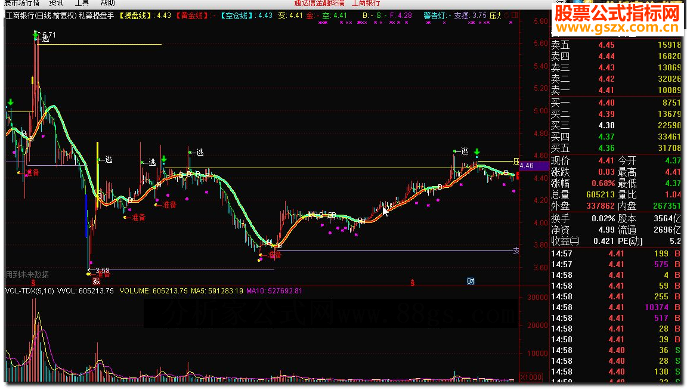687x390 pixels.
Task: Select the trade row with volume 575
Action: point(615,265)
